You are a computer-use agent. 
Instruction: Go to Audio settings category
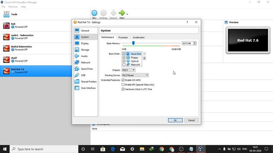(86, 56)
